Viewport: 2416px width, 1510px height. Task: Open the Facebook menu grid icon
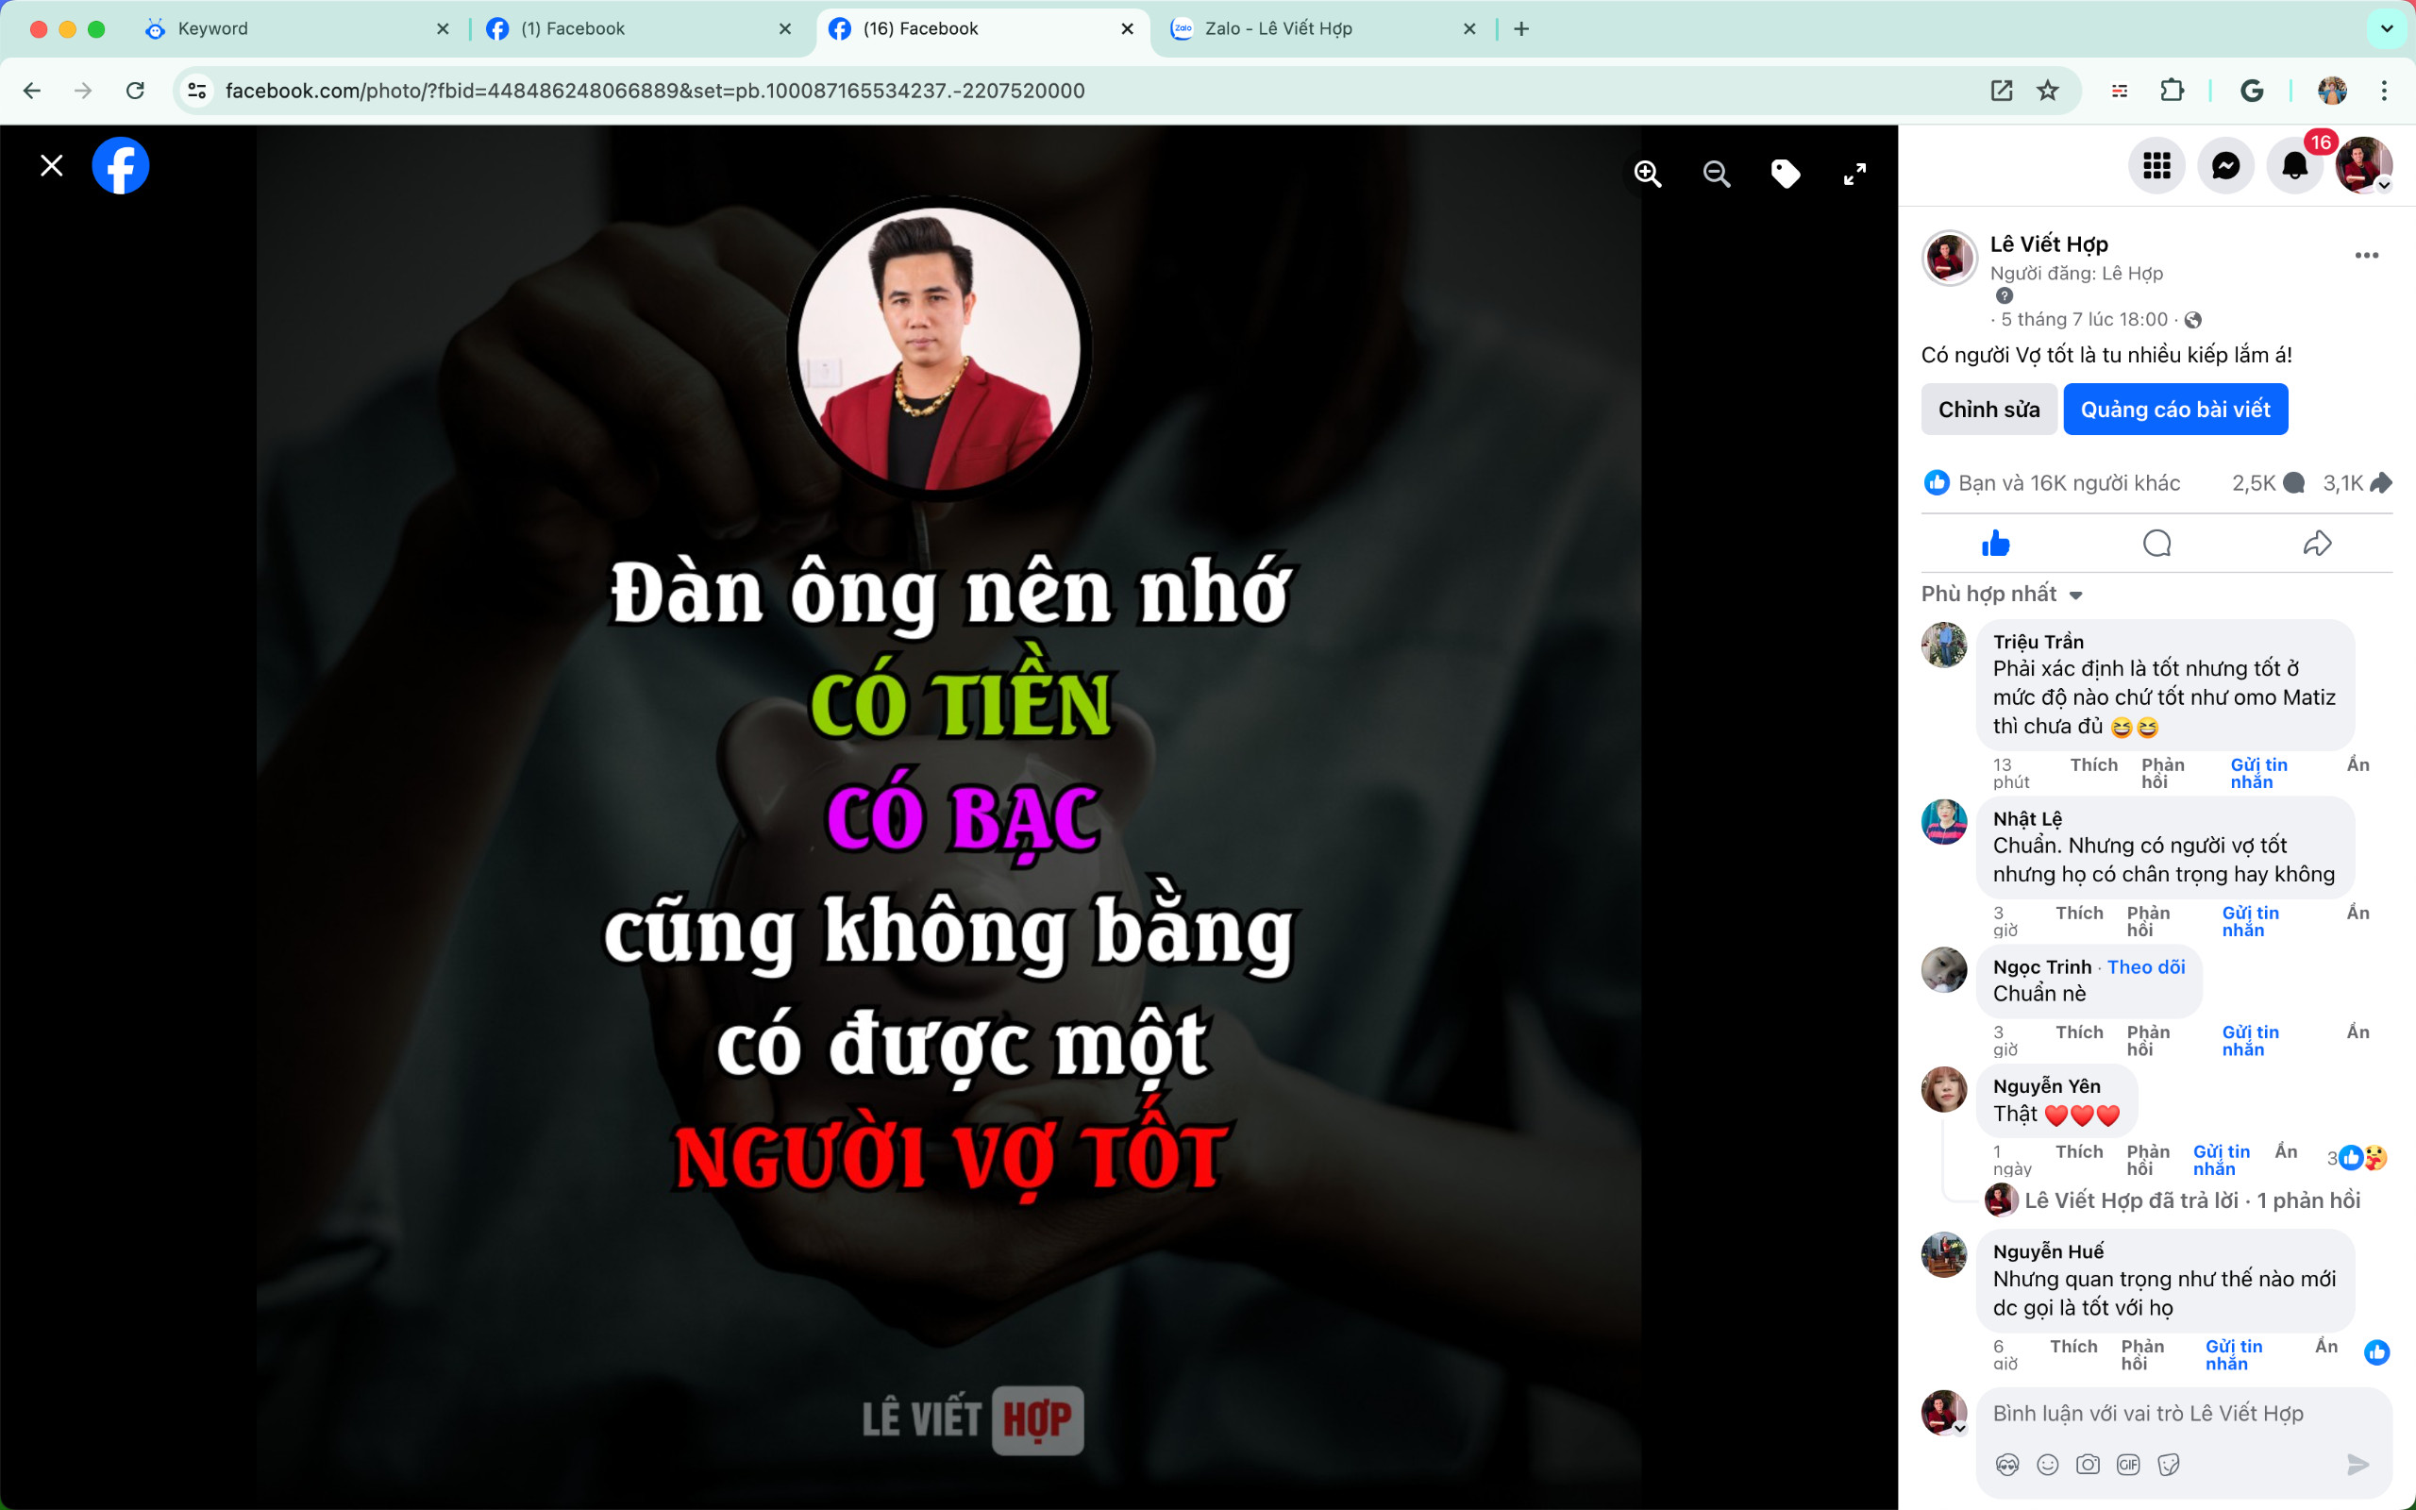coord(2156,166)
